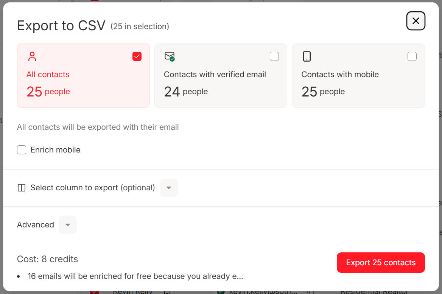The width and height of the screenshot is (442, 294).
Task: Click the Advanced label text
Action: click(x=36, y=225)
